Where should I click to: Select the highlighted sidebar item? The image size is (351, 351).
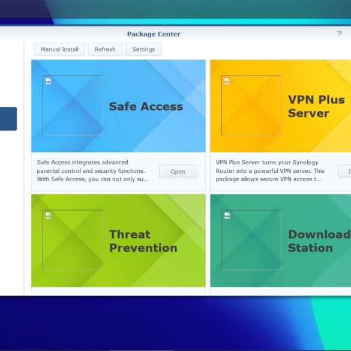click(8, 119)
